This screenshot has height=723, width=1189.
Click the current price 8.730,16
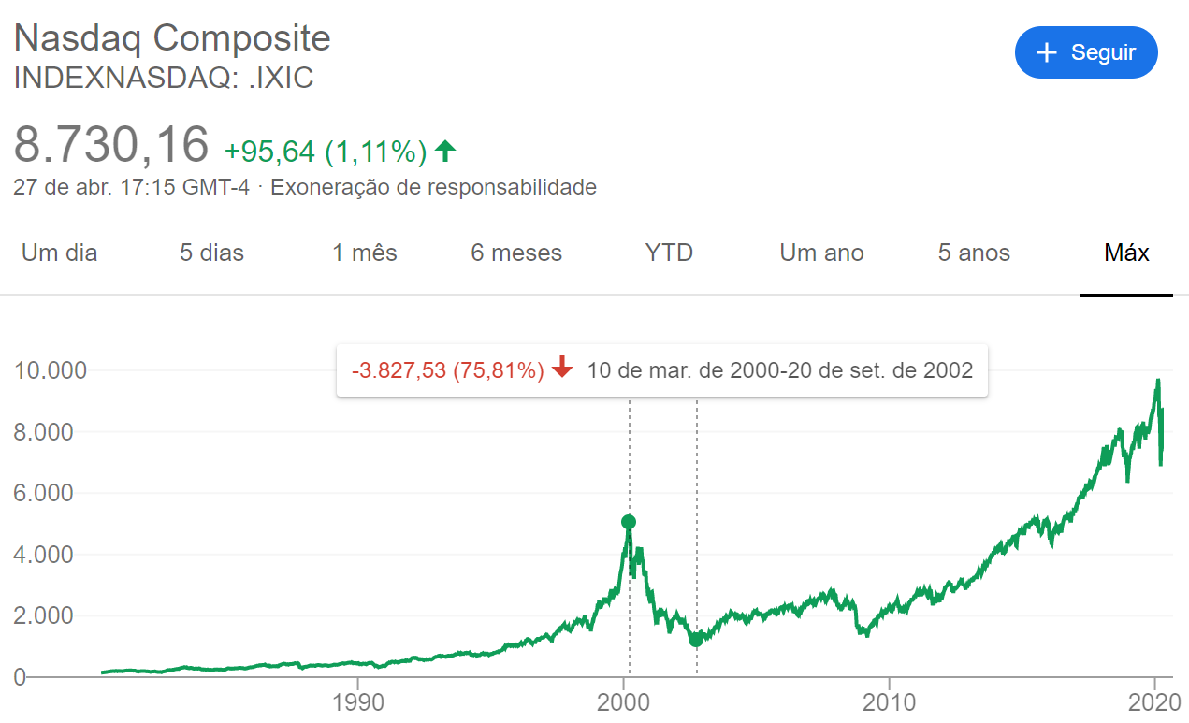(x=111, y=146)
